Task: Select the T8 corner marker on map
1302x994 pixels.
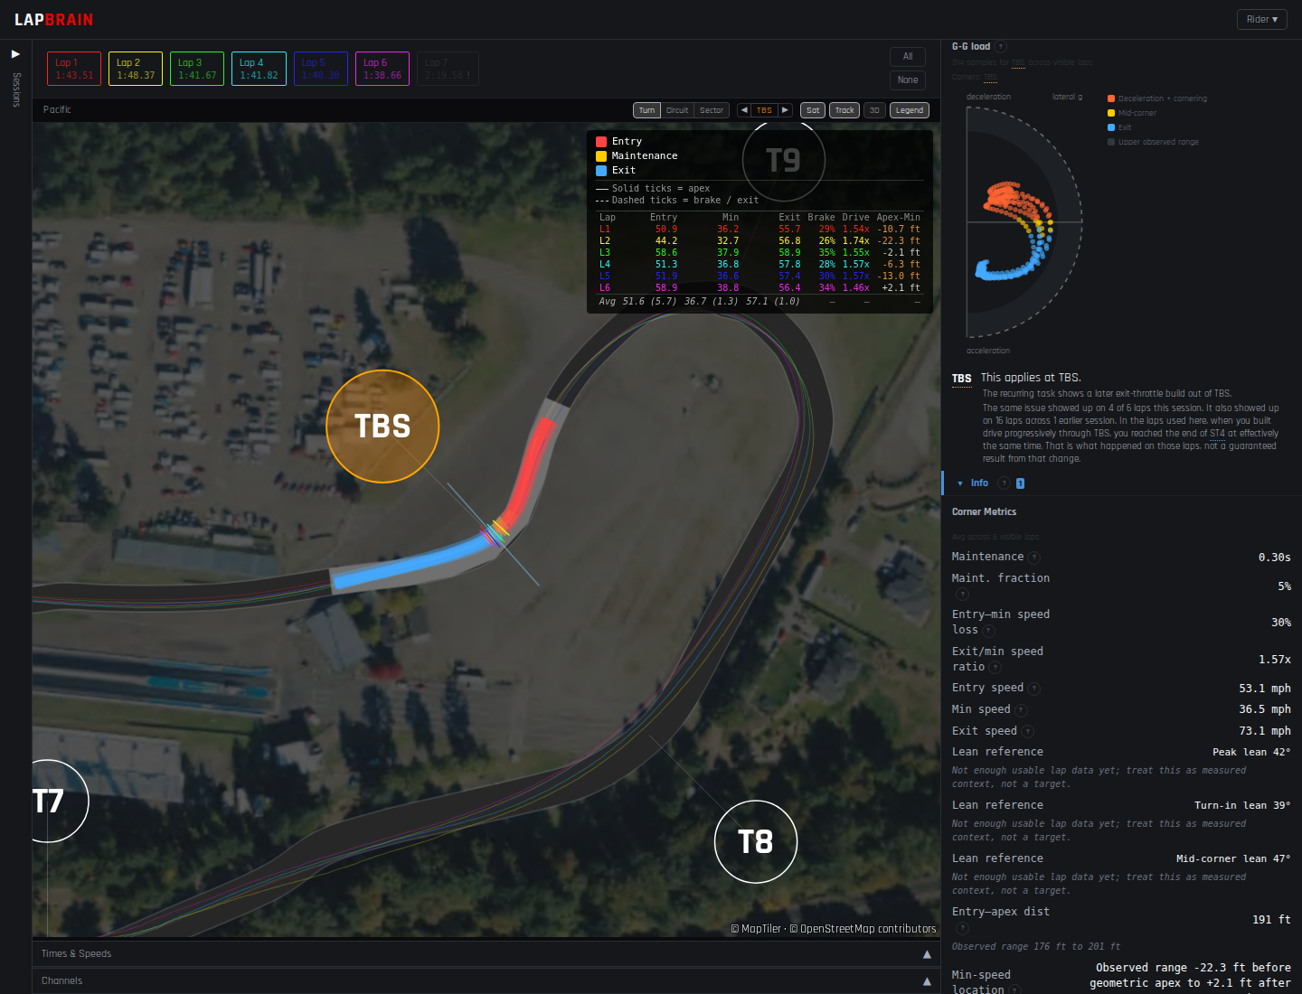Action: [x=756, y=842]
